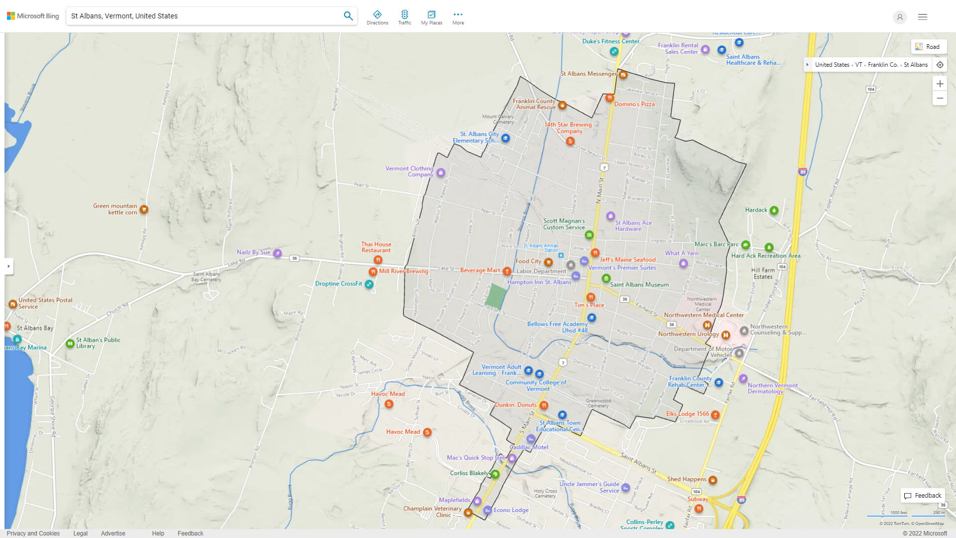Click the locate-me icon near the breadcrumb
This screenshot has width=956, height=538.
[940, 64]
